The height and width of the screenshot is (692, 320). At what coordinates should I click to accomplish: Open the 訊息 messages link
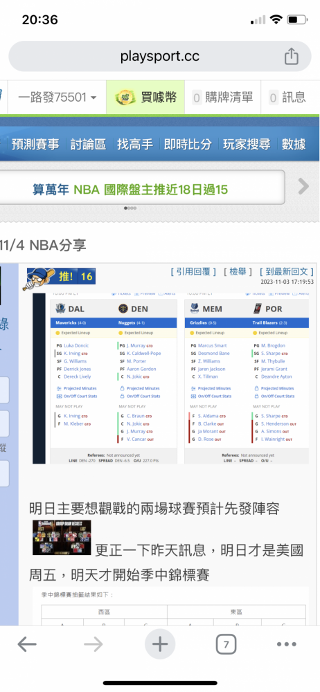(287, 97)
